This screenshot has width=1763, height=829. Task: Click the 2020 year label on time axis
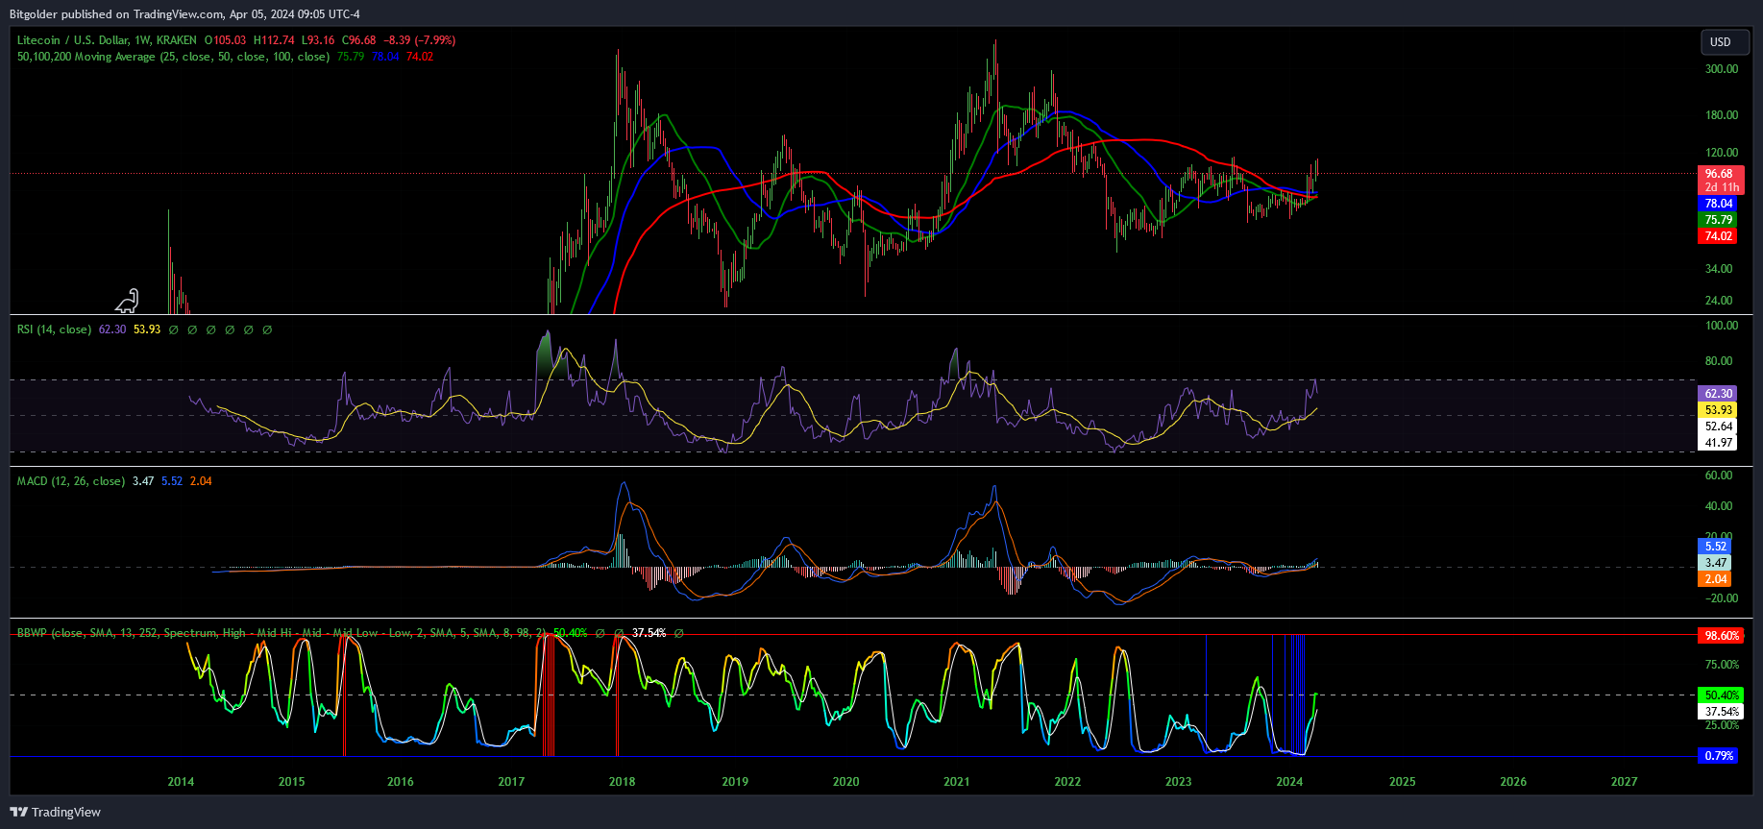coord(845,782)
